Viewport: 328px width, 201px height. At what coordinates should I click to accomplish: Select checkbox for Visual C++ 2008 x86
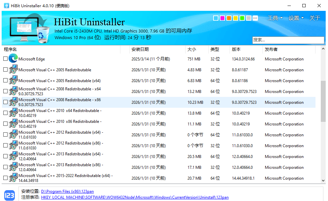[6, 102]
